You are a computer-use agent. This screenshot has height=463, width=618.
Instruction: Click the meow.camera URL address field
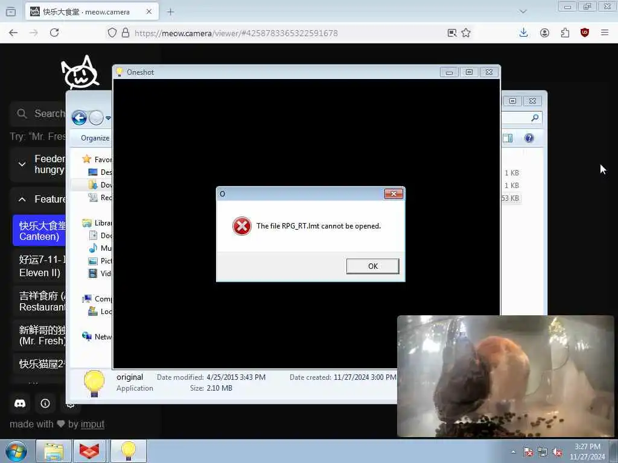pyautogui.click(x=236, y=33)
